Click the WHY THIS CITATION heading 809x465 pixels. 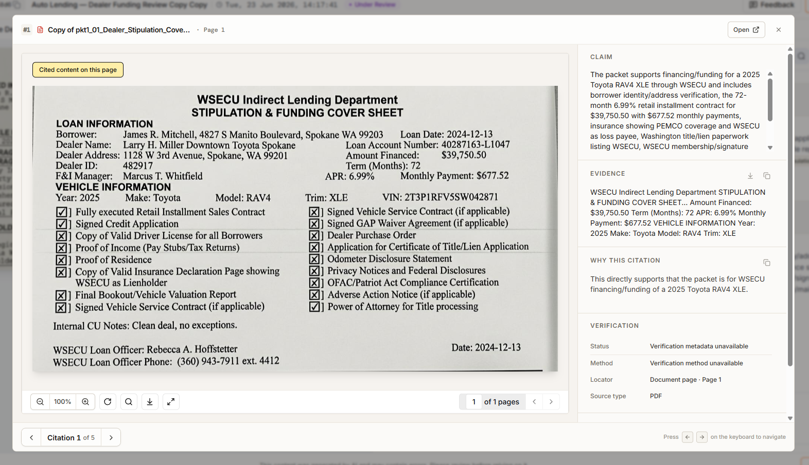coord(625,261)
